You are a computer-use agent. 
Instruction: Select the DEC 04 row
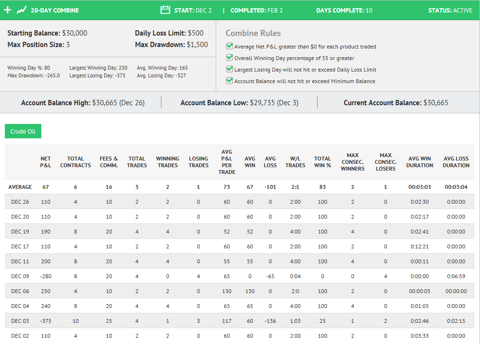click(x=240, y=306)
